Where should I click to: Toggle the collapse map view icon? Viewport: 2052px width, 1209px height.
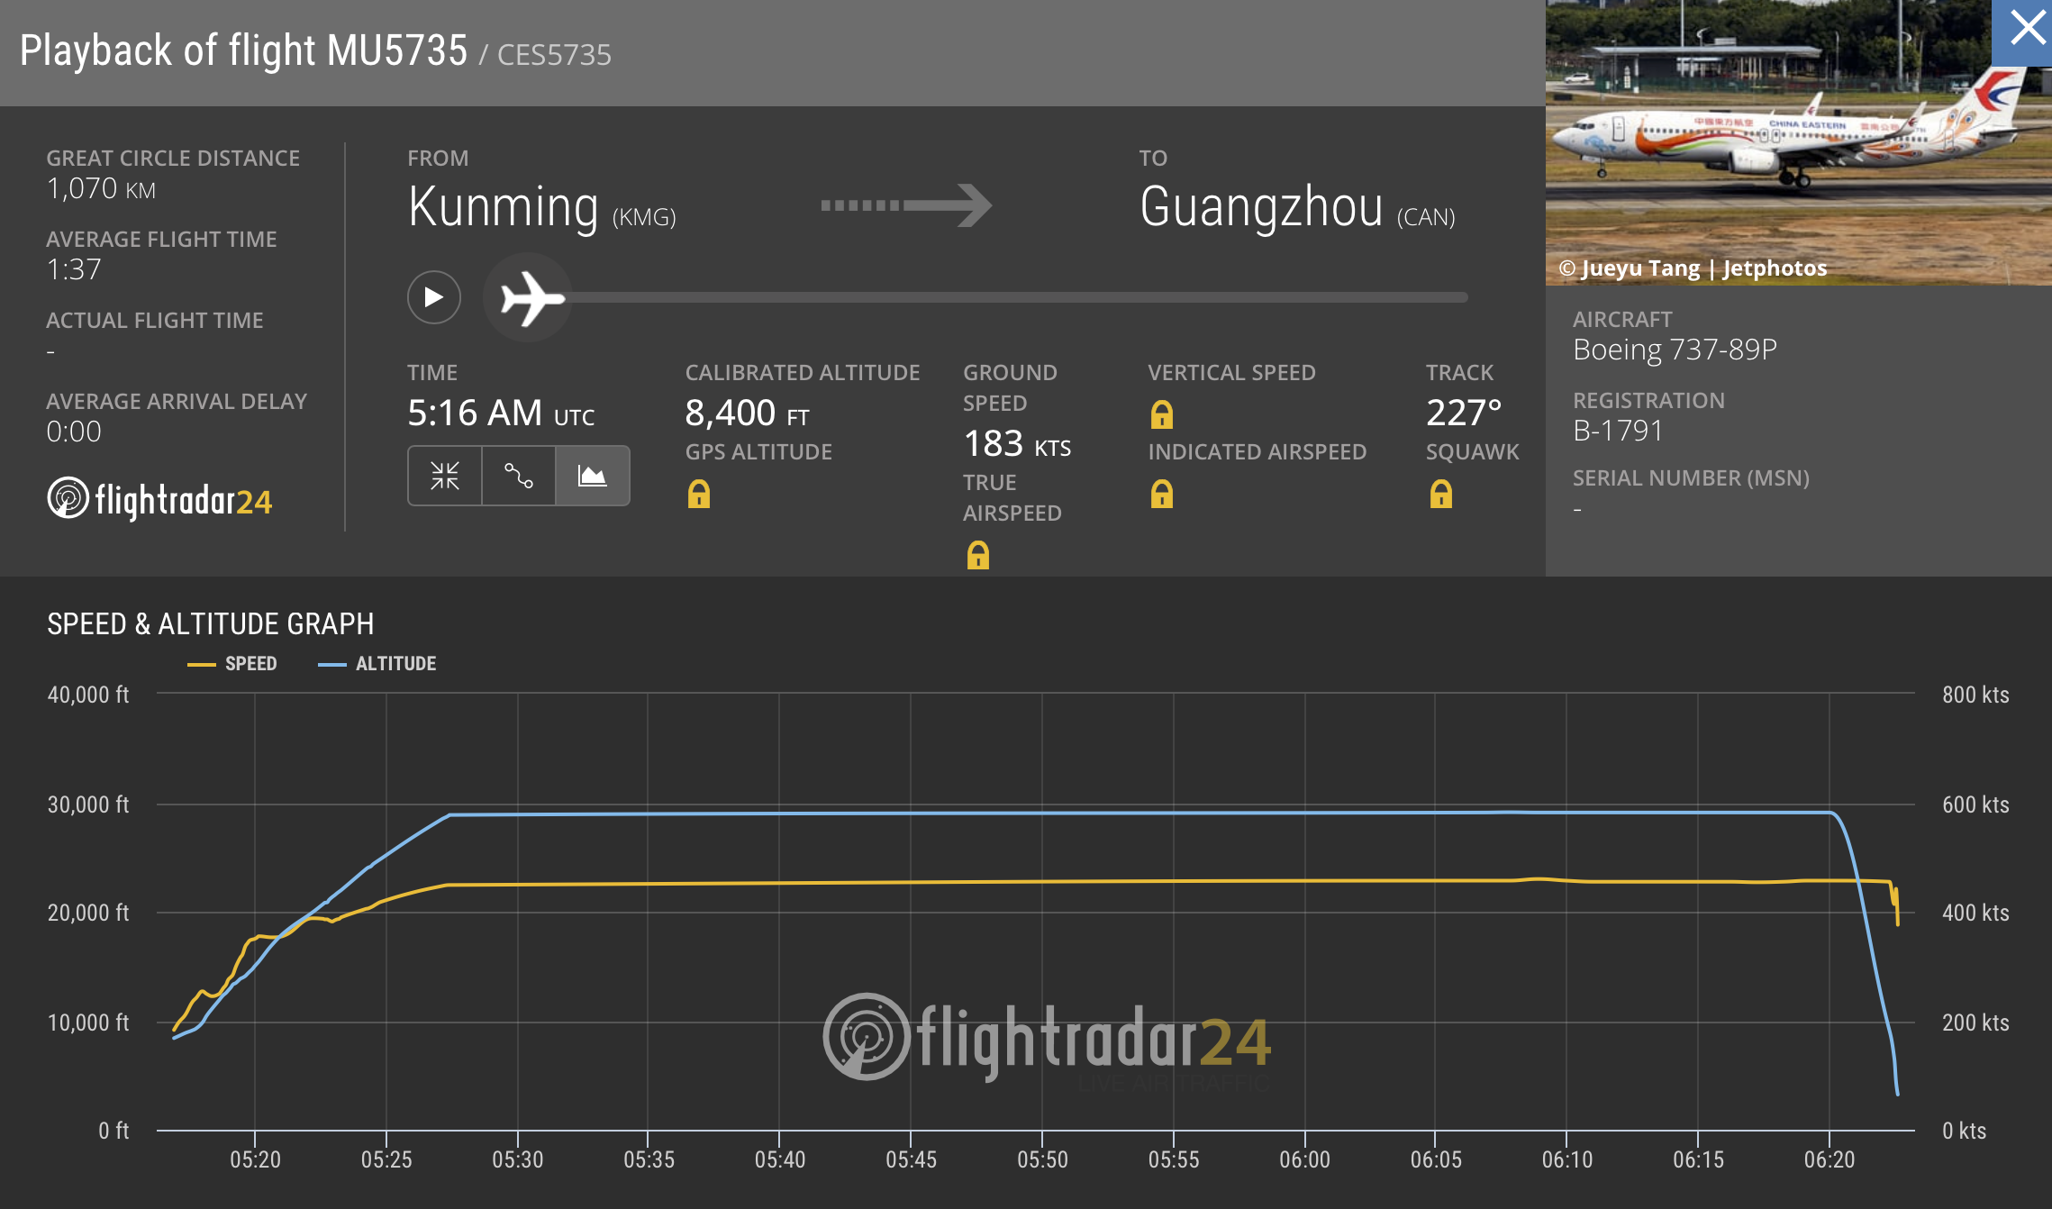[445, 476]
